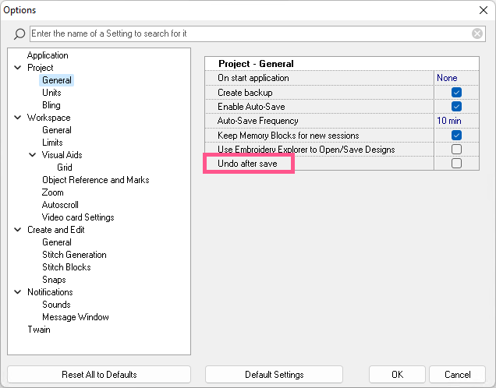Screen dimensions: 496x388
Task: Enable the Undo after save checkbox
Action: [457, 163]
